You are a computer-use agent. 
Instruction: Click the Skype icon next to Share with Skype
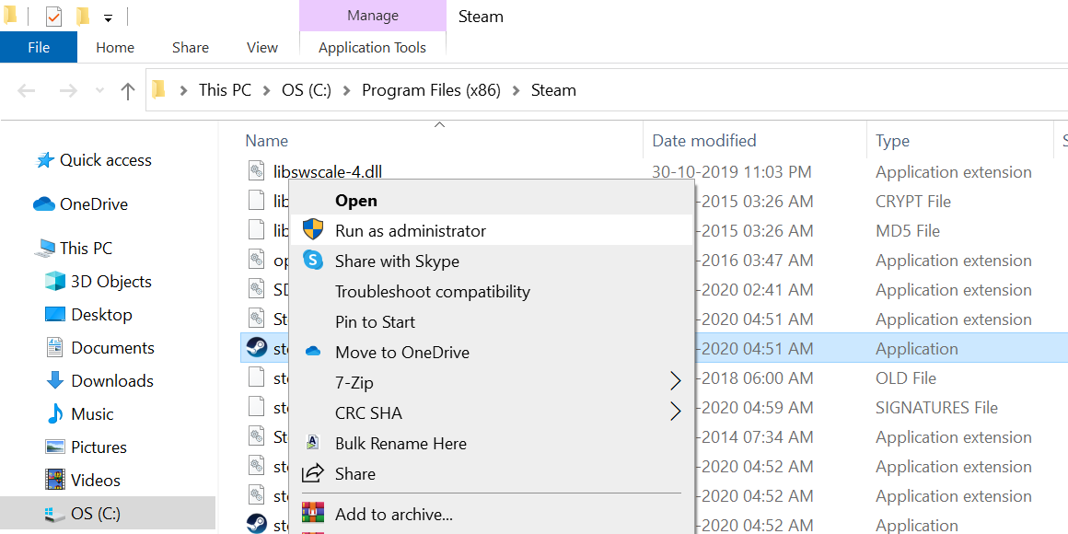[x=312, y=261]
